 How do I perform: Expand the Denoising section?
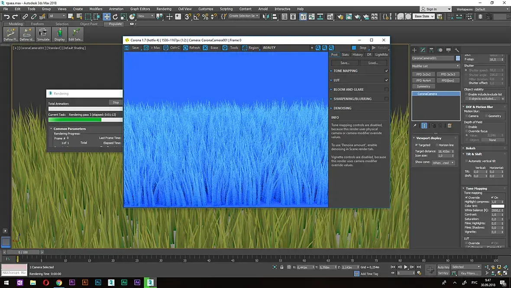click(342, 108)
